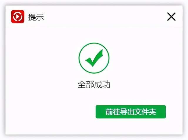Close the 提示 dialog with the X
This screenshot has height=140, width=188.
tap(171, 16)
